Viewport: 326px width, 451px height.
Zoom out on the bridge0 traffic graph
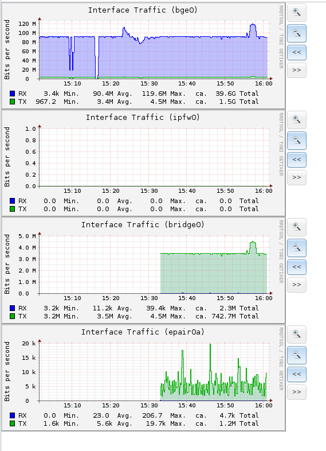297,248
